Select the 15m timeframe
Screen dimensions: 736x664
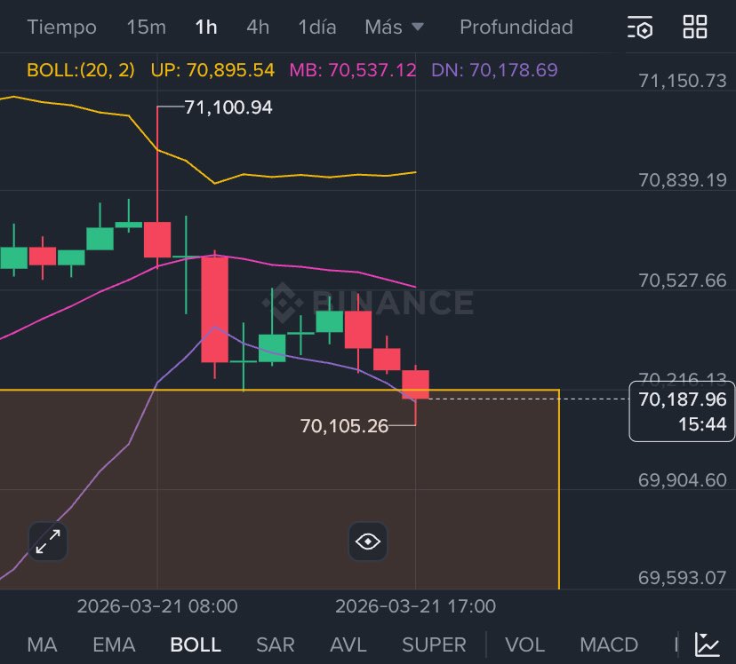147,28
